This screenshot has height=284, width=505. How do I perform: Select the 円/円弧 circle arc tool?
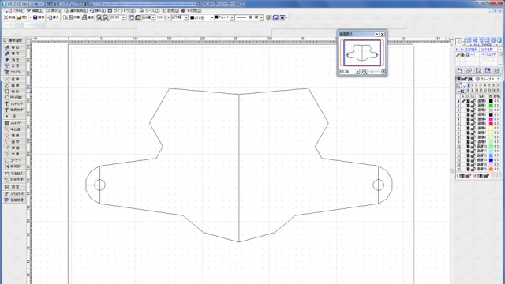(14, 98)
